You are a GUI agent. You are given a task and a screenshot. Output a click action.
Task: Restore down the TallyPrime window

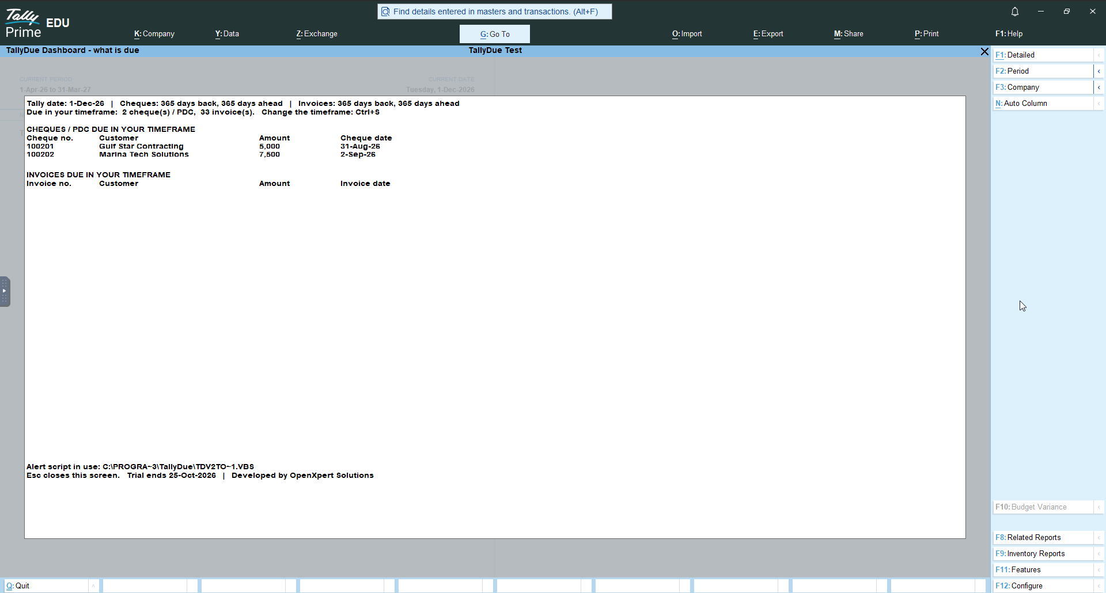pos(1067,12)
